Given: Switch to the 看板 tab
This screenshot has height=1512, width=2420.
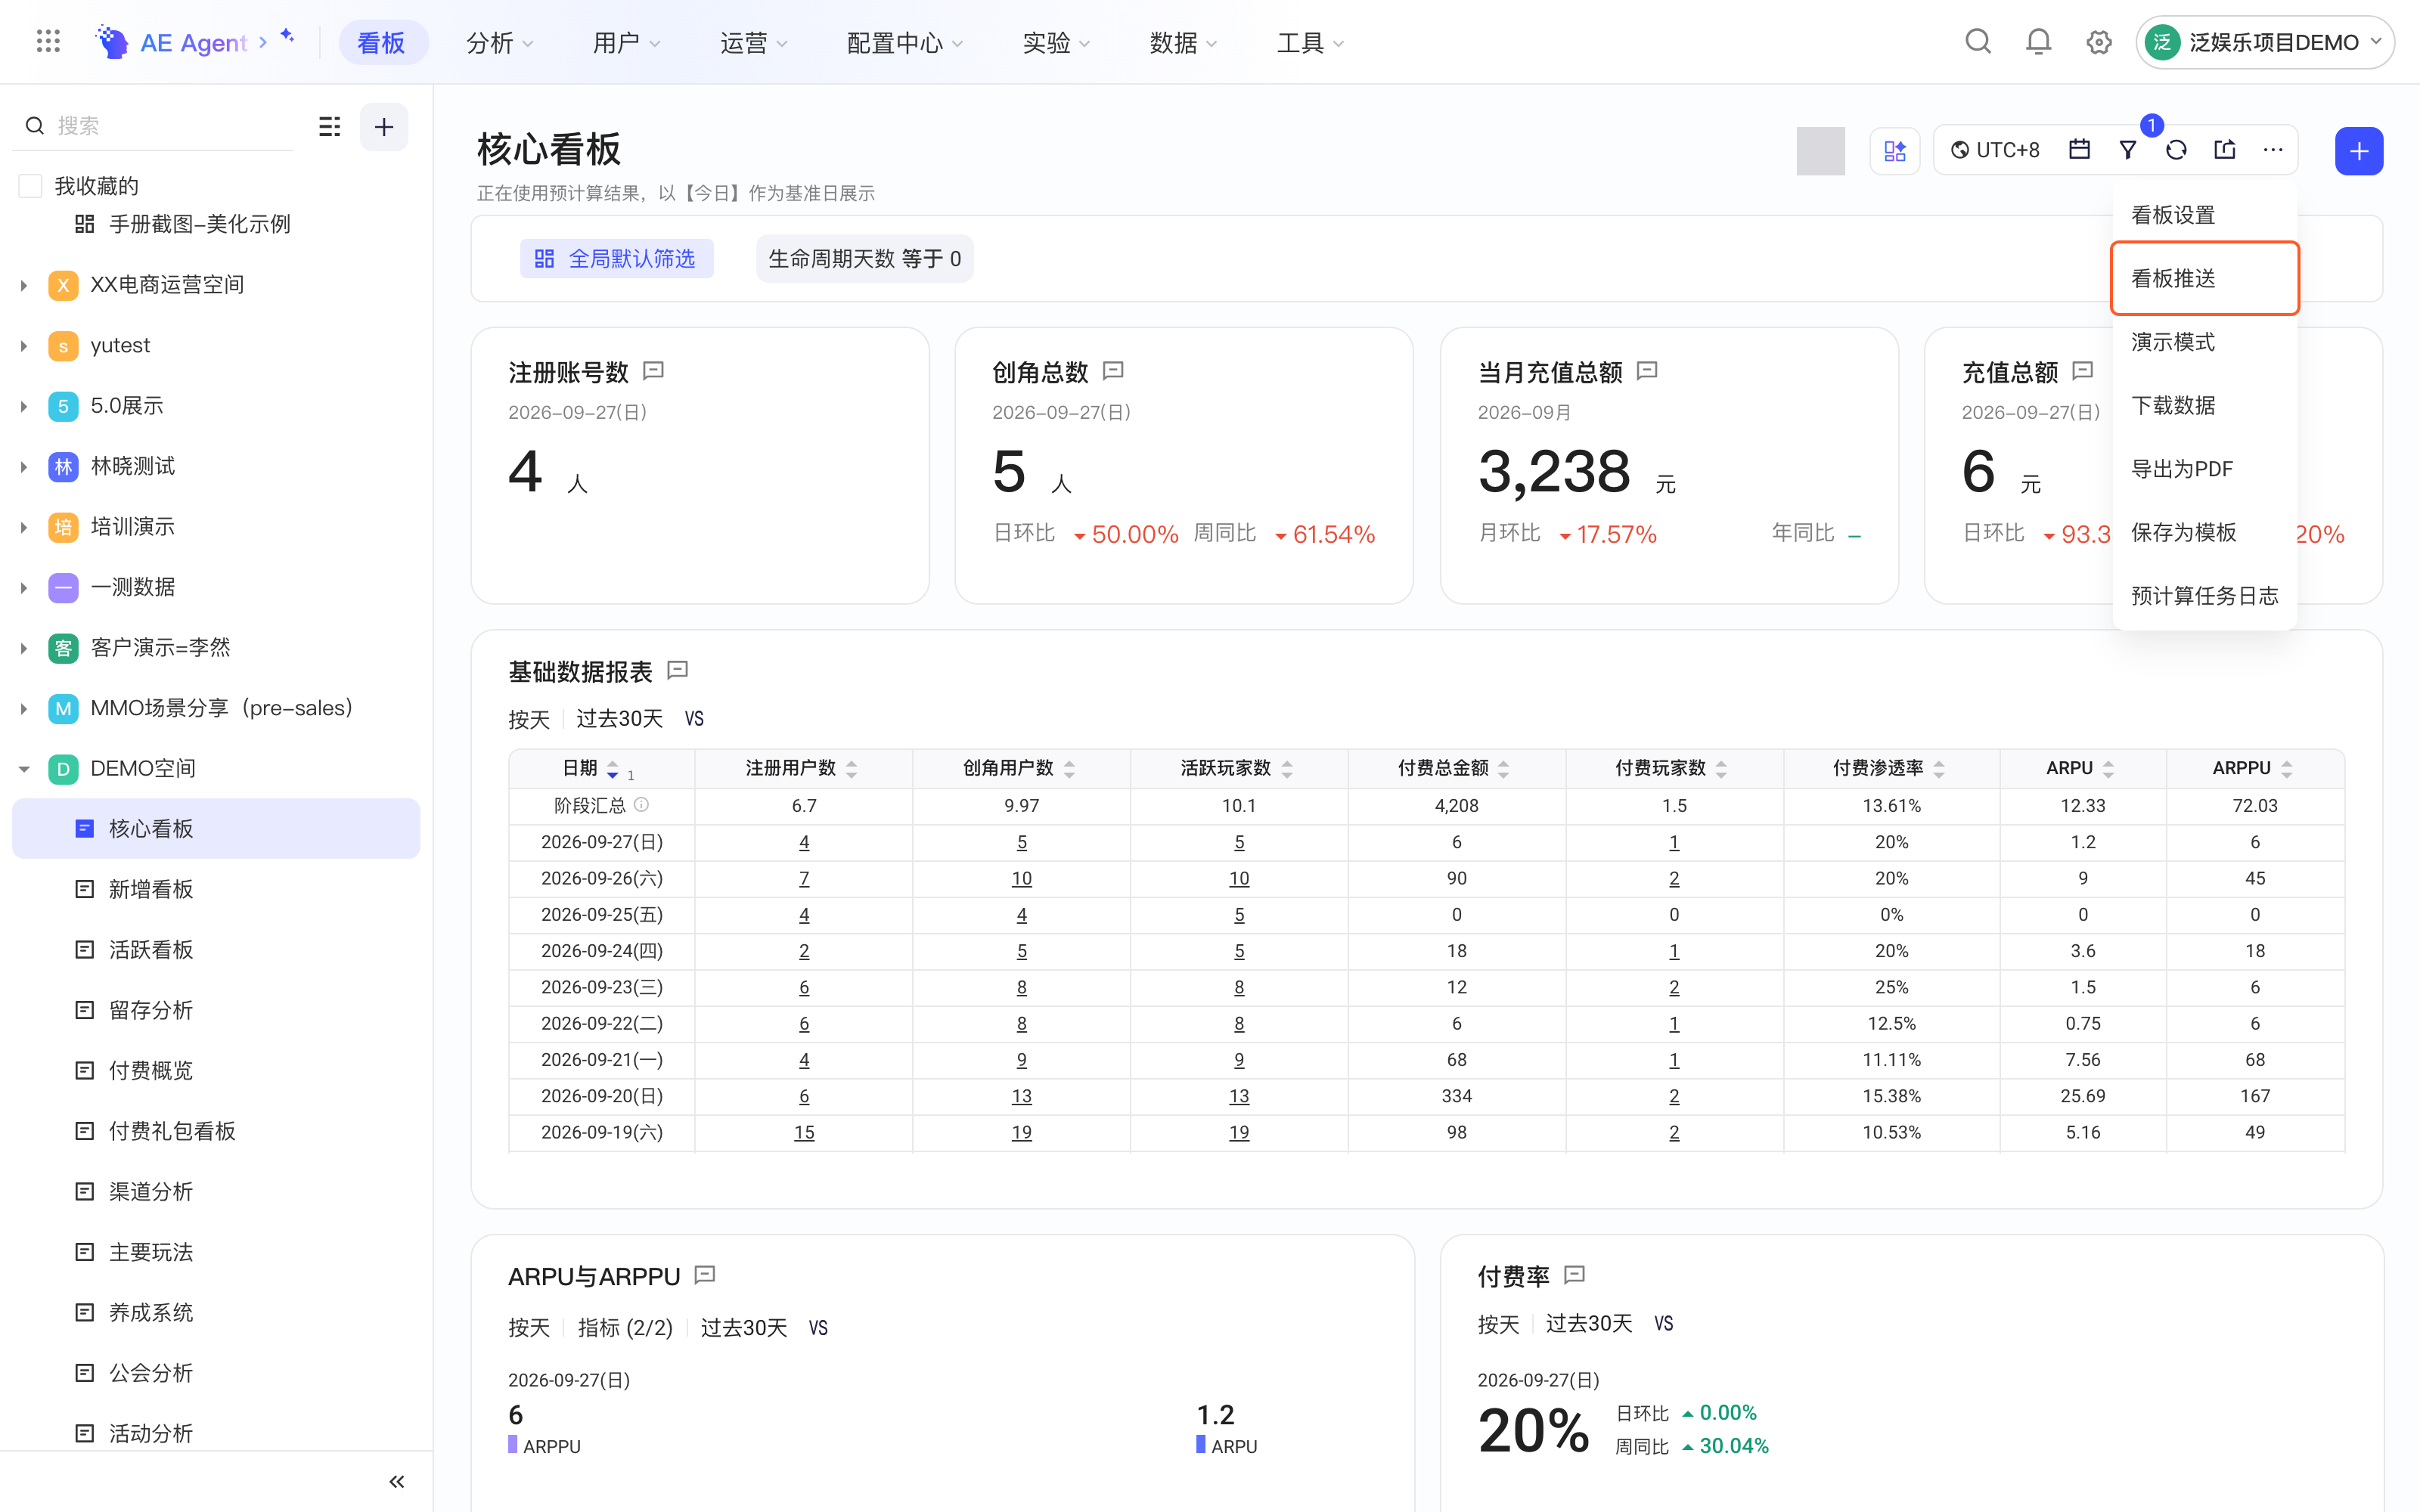Looking at the screenshot, I should (x=382, y=43).
